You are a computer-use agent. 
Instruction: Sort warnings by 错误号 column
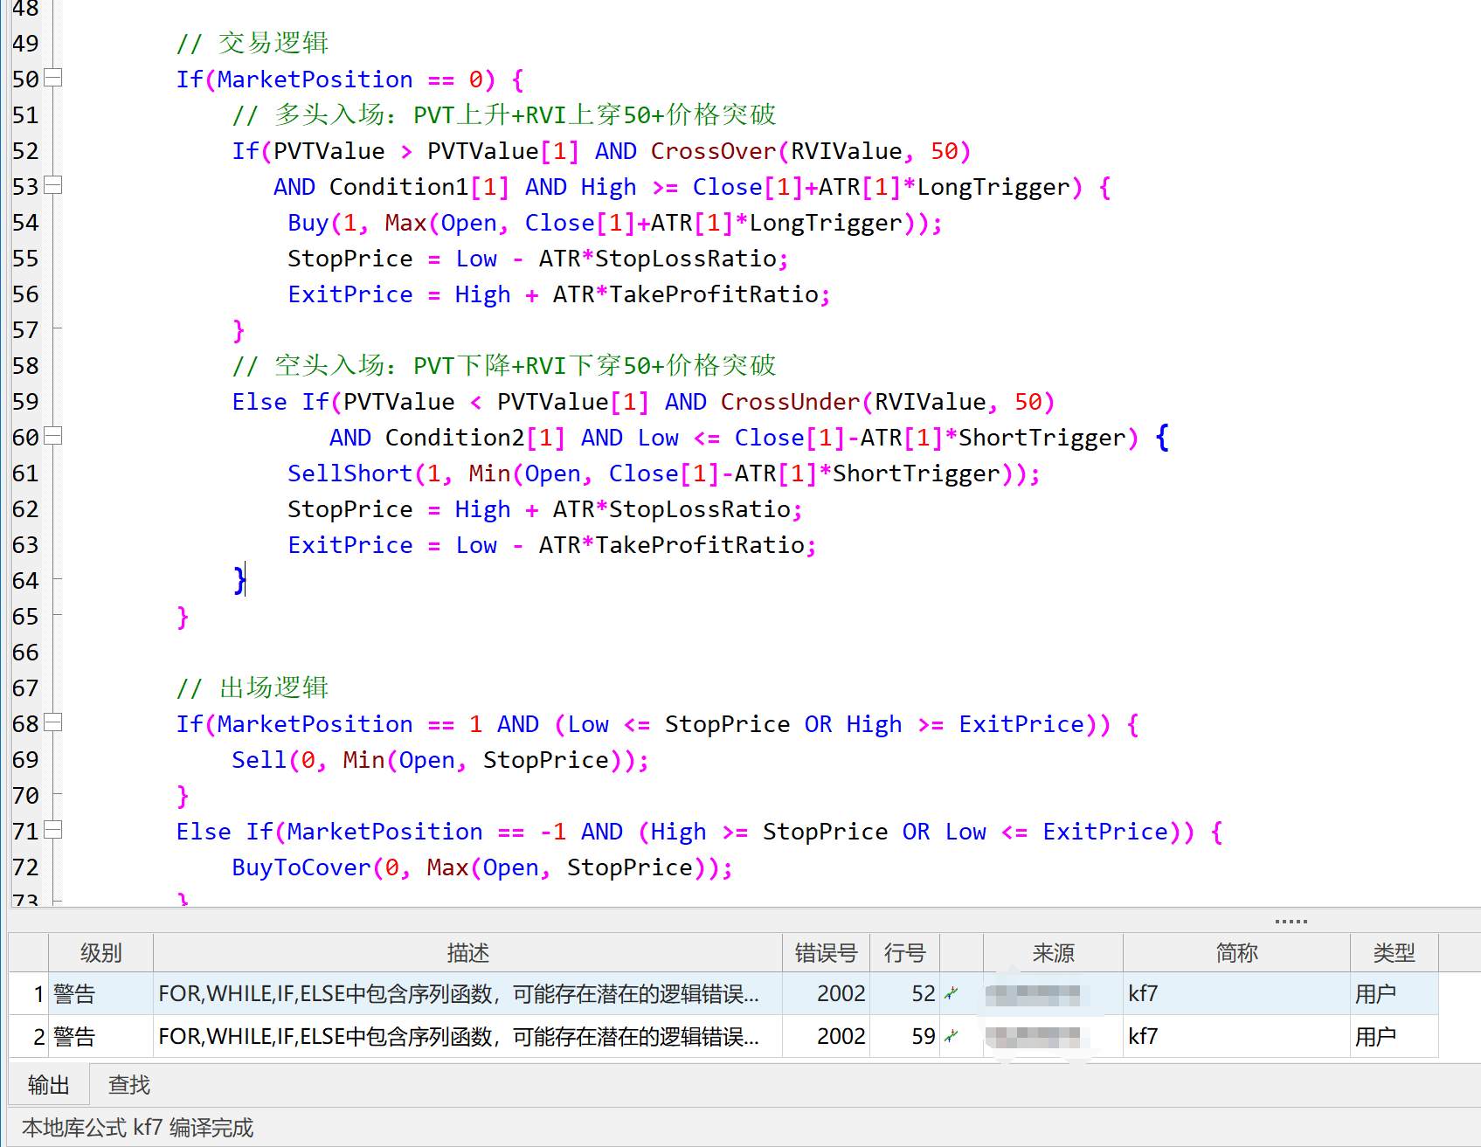(826, 953)
